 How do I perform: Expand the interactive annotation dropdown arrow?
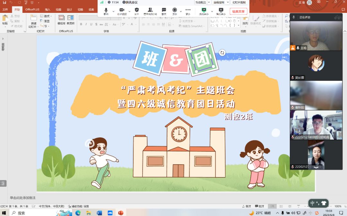pyautogui.click(x=209, y=2)
